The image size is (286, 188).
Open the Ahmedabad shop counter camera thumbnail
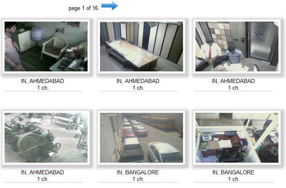[x=46, y=46]
